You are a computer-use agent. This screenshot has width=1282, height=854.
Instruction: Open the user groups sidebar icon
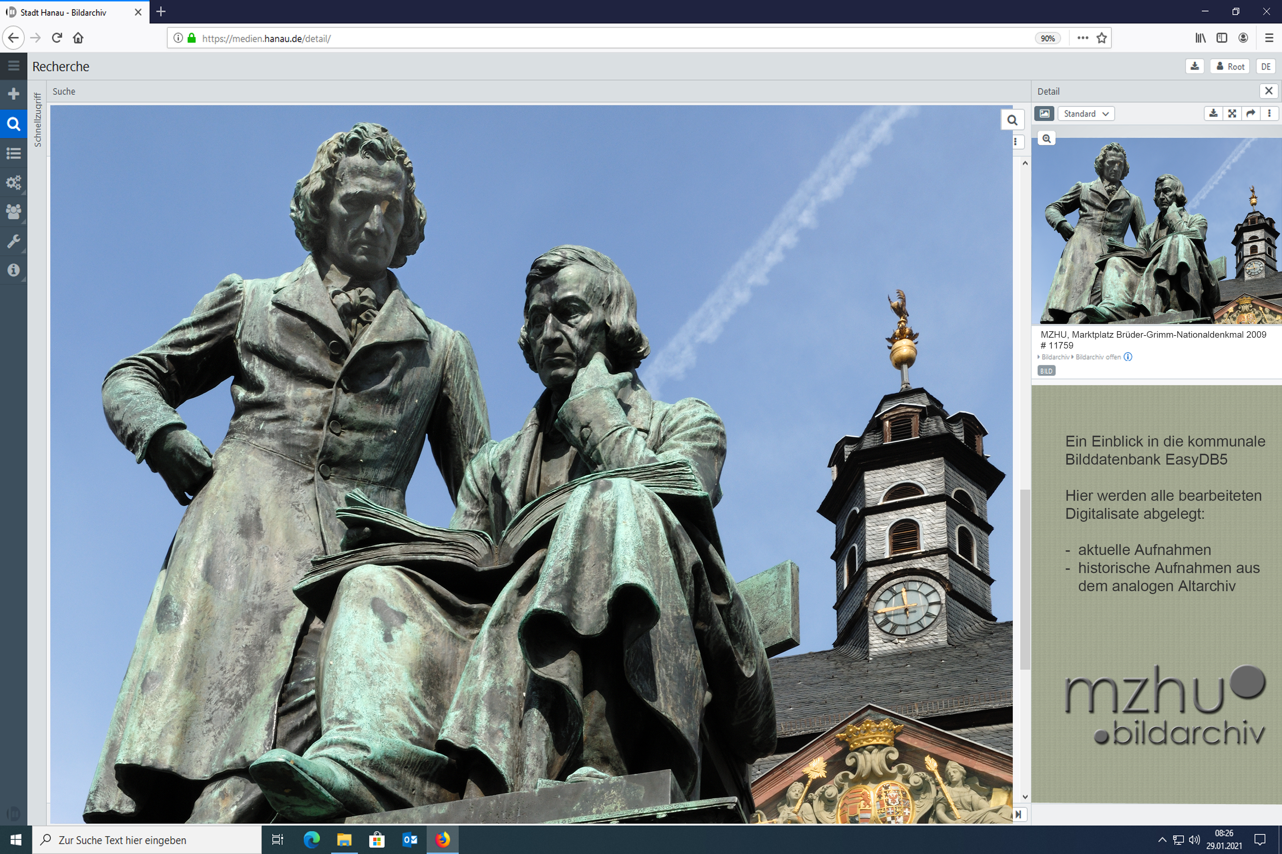pos(14,211)
